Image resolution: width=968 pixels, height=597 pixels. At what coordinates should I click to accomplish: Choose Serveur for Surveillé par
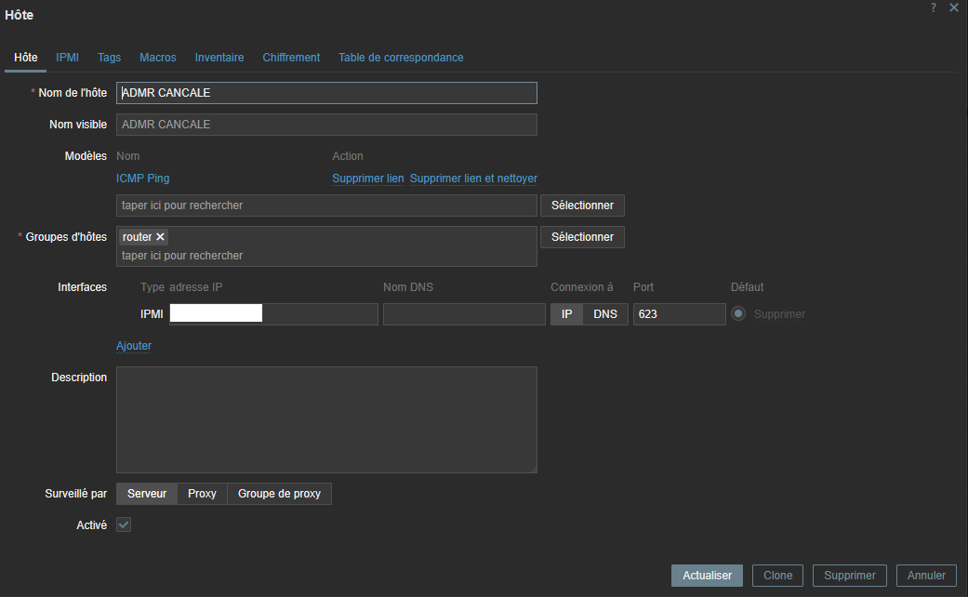tap(147, 494)
